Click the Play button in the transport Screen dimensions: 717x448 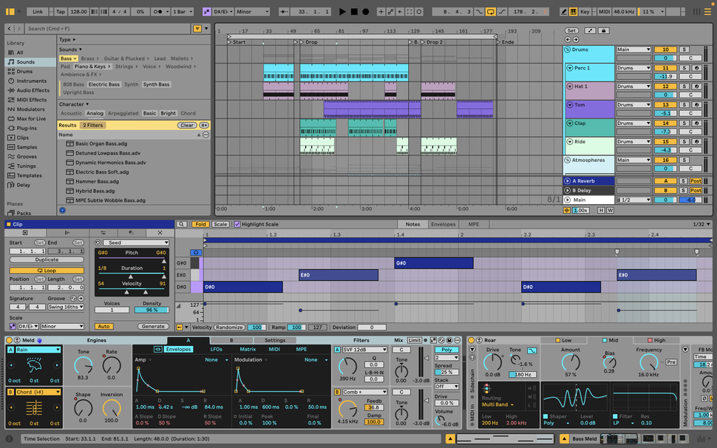click(341, 12)
